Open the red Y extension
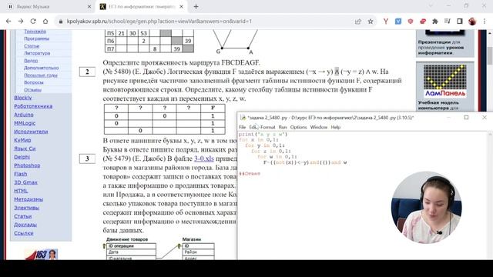Viewport: 493px width, 277px height. tap(386, 22)
